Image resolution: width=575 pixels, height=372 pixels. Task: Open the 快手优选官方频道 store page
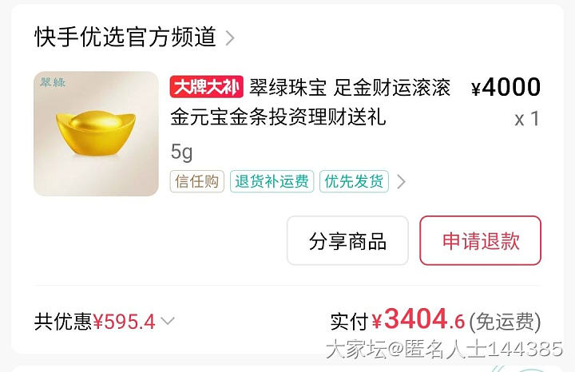125,37
